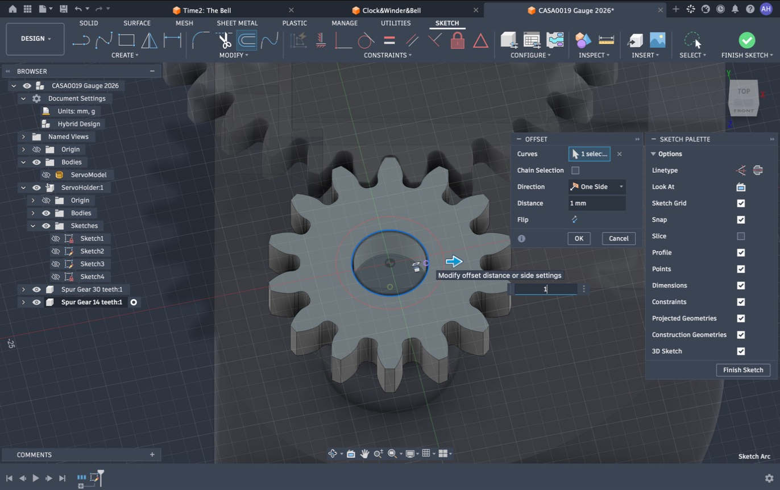
Task: Select the Sketch Dimension tool
Action: pyautogui.click(x=172, y=40)
